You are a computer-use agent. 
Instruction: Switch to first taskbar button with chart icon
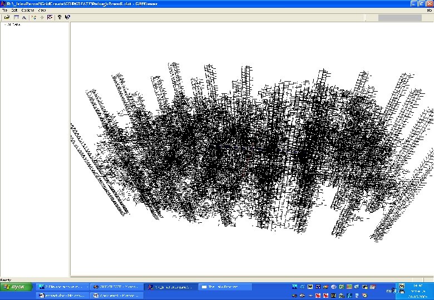[x=63, y=287]
